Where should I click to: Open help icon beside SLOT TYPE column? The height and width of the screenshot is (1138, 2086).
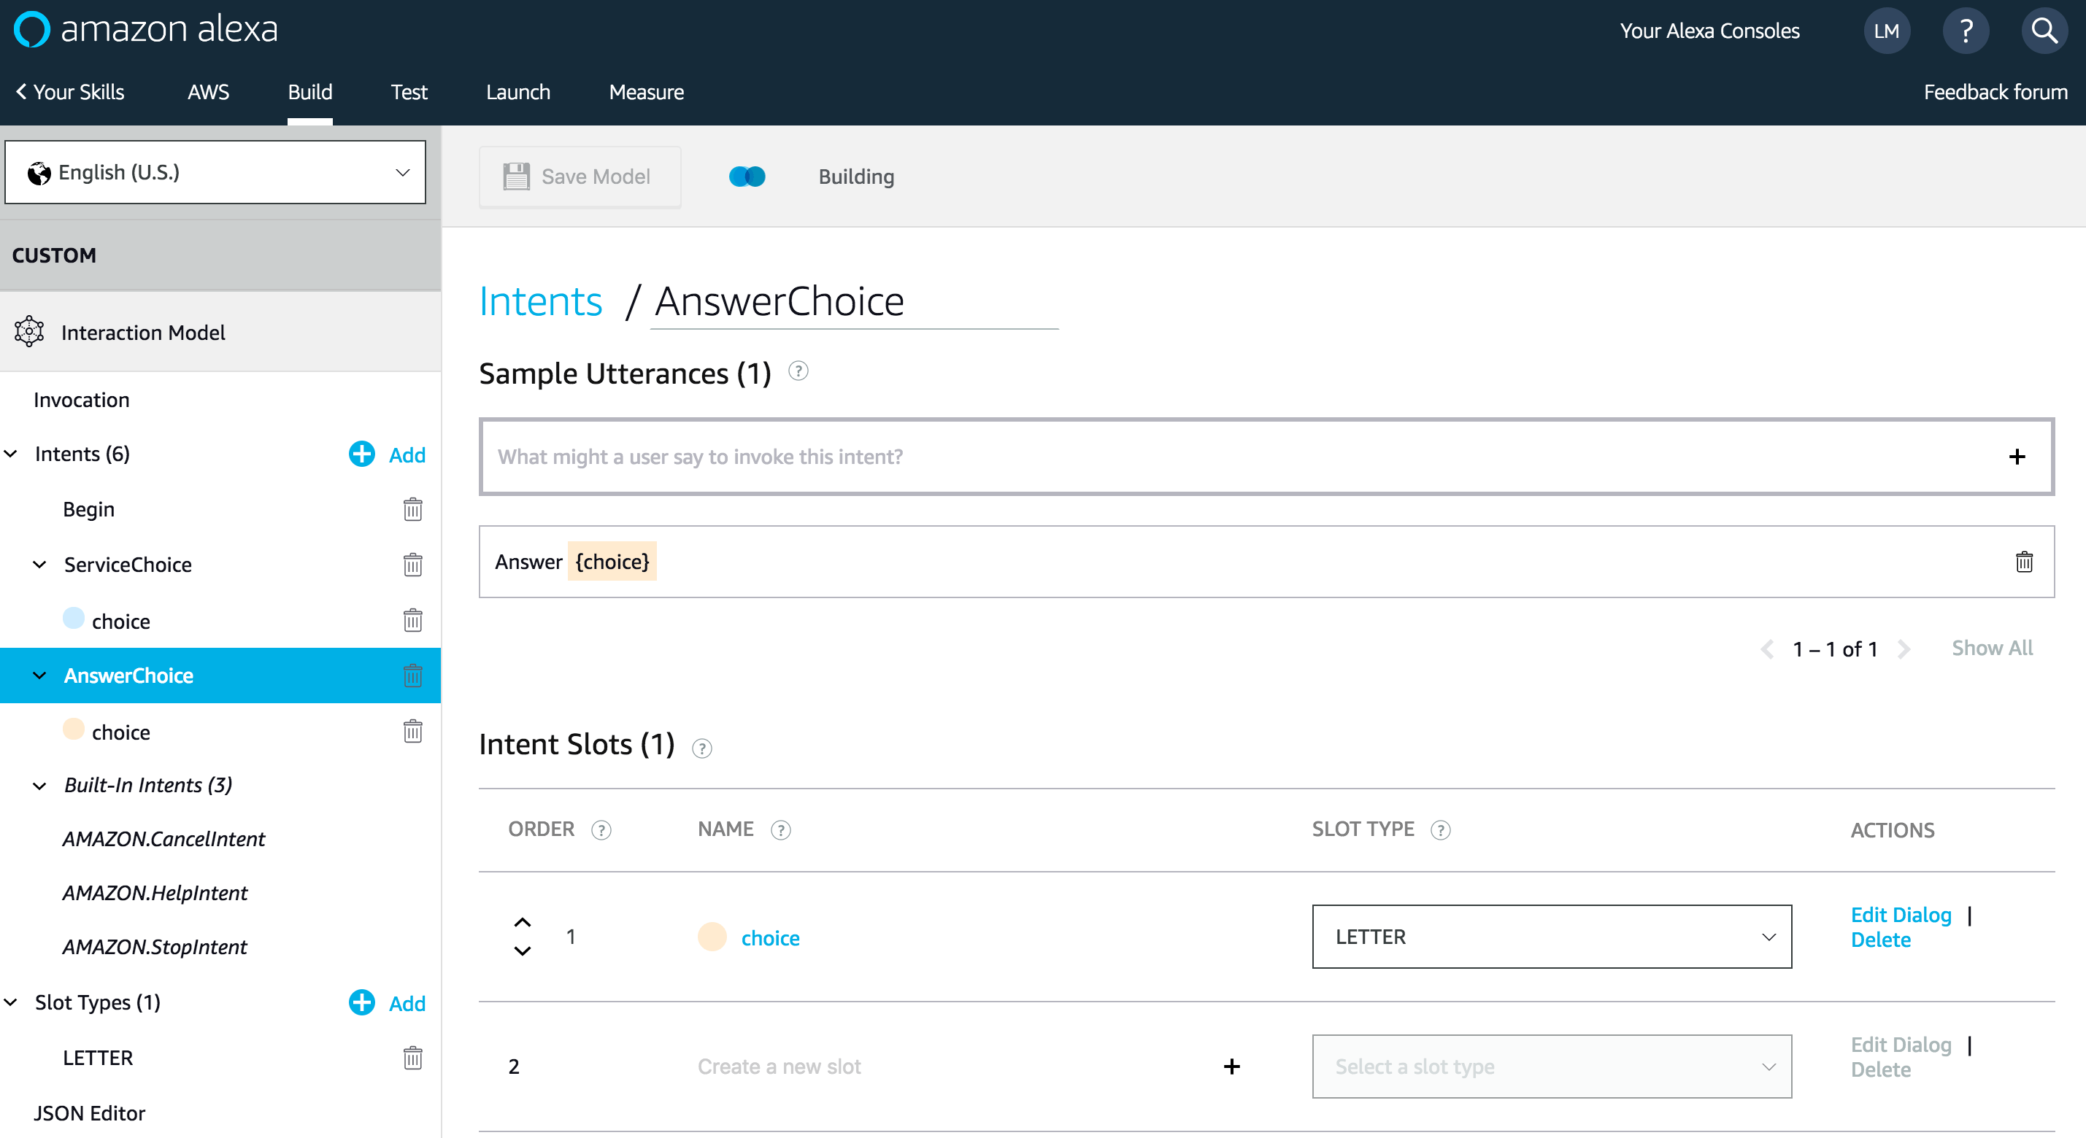1441,829
